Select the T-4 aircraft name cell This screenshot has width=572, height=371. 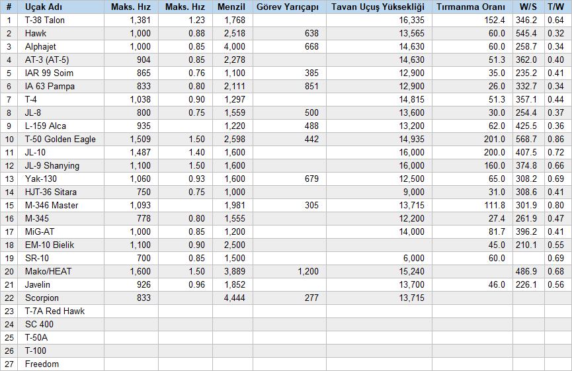click(x=61, y=100)
